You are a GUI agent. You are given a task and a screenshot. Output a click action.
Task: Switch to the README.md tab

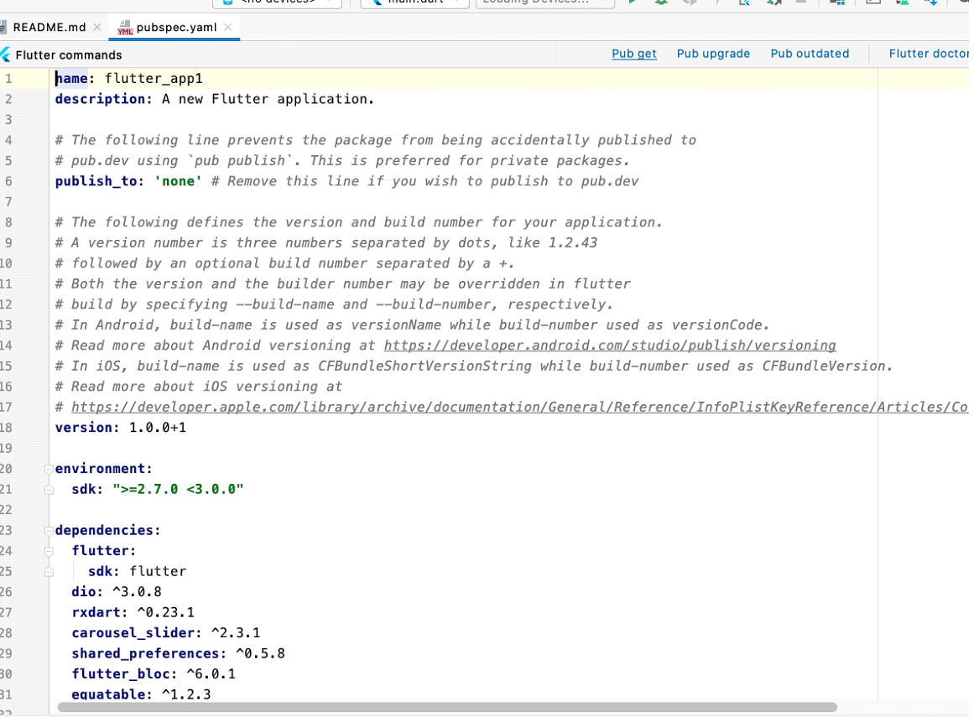[49, 27]
